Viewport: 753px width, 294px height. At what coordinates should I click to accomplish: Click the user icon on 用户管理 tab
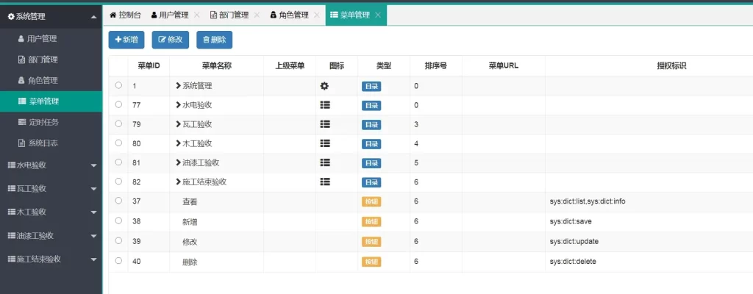154,15
